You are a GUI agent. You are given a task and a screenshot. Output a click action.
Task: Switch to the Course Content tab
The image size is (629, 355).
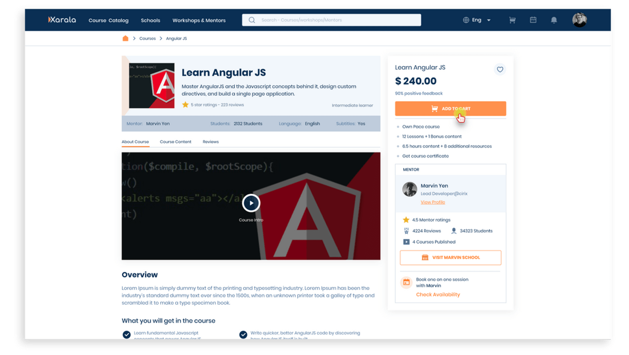click(175, 142)
